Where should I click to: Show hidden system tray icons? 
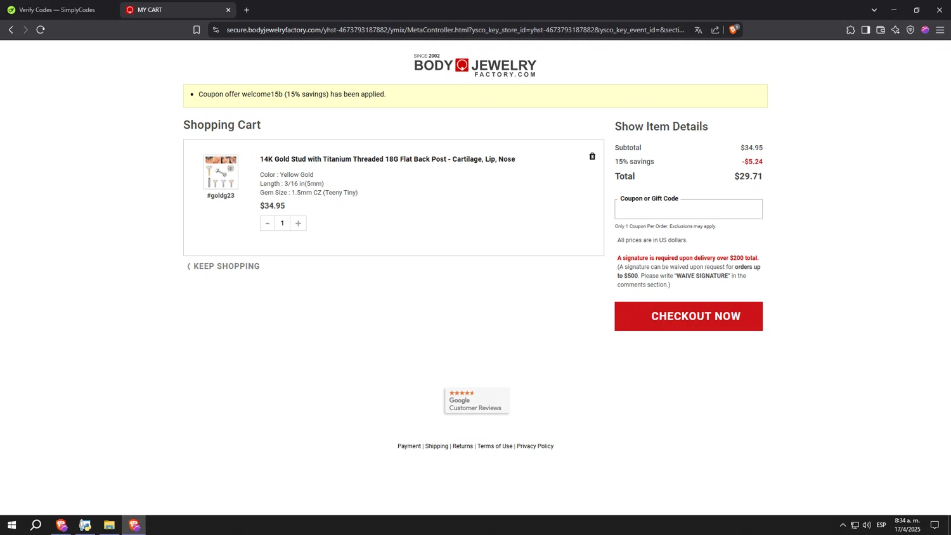pyautogui.click(x=843, y=525)
